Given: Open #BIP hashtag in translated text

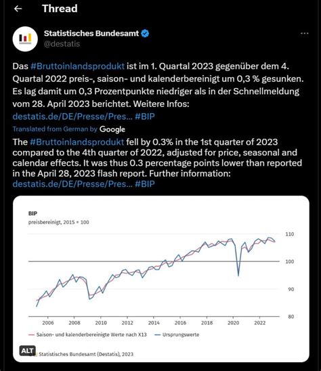Looking at the screenshot, I should pyautogui.click(x=145, y=184).
